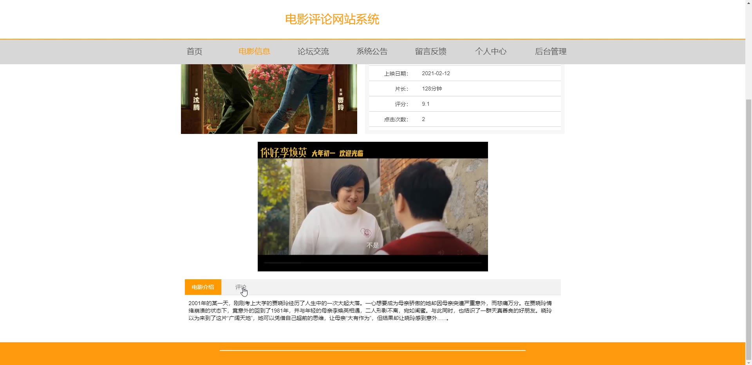Screen dimensions: 752x365
Task: Click the runtime value 128分钟
Action: click(x=432, y=89)
